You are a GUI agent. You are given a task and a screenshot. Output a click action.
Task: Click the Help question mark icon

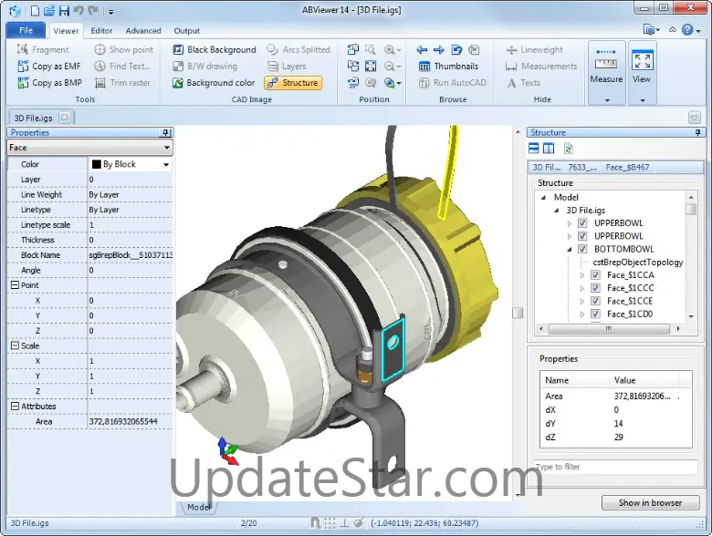[687, 30]
